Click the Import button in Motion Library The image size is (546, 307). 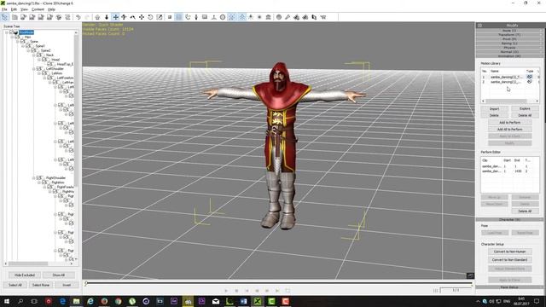point(494,109)
